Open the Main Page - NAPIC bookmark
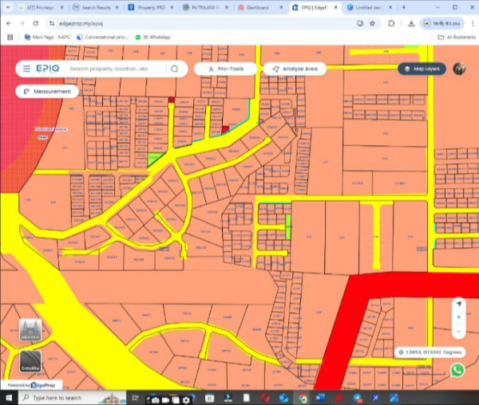479x405 pixels. tap(49, 37)
